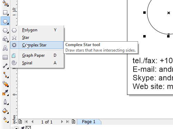
Task: Pick the Interactive Fill bucket tool
Action: (x=5, y=111)
